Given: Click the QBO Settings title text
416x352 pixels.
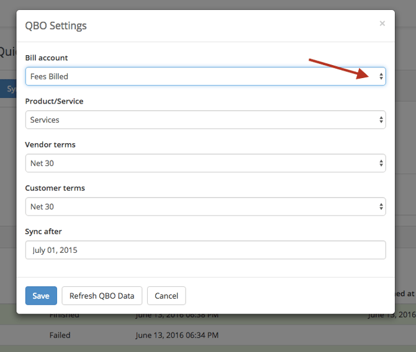Looking at the screenshot, I should [56, 25].
